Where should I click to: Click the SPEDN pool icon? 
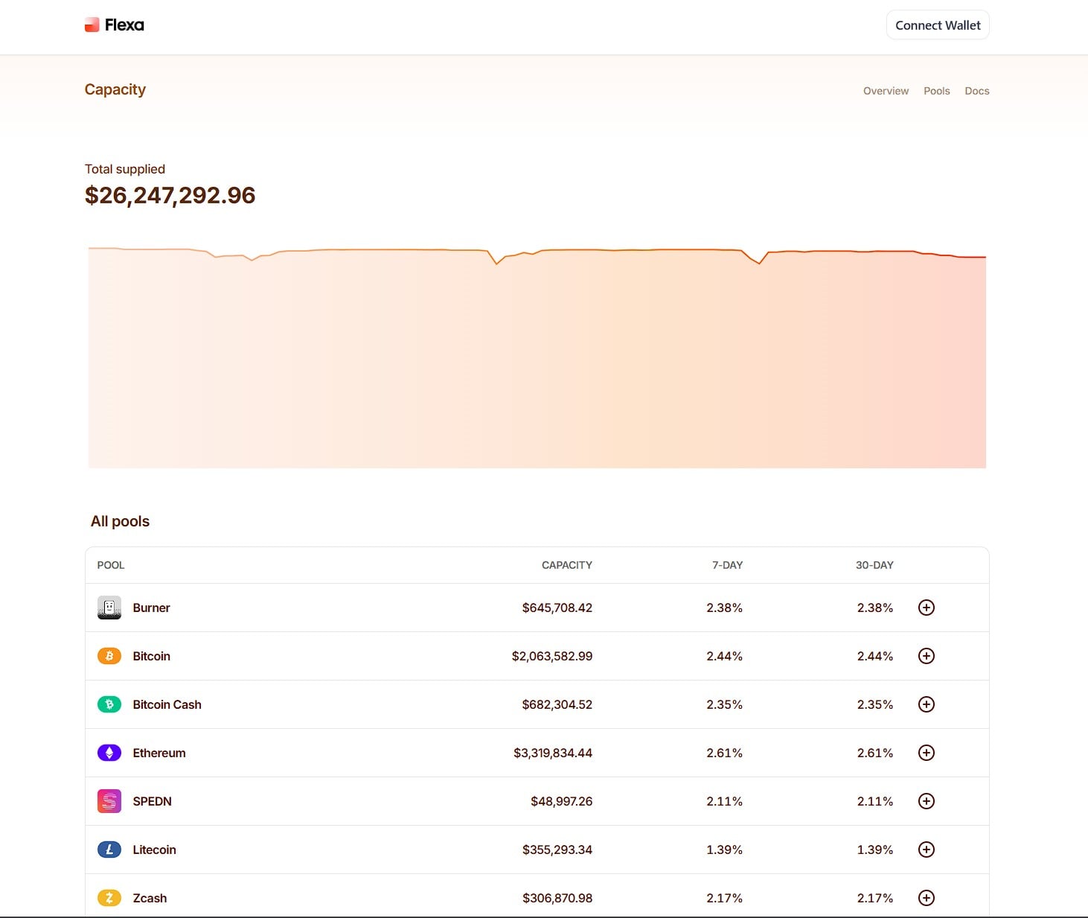point(109,801)
